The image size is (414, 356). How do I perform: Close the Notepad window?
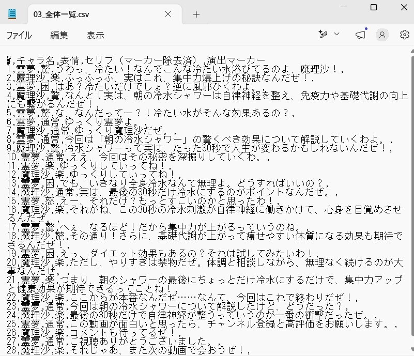pyautogui.click(x=404, y=7)
